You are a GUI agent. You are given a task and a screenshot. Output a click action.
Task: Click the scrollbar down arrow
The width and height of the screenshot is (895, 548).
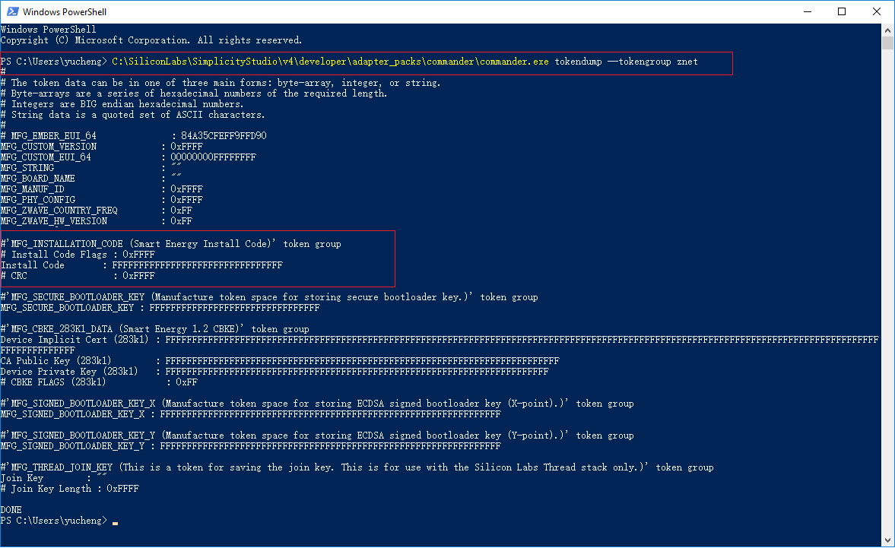coord(887,540)
